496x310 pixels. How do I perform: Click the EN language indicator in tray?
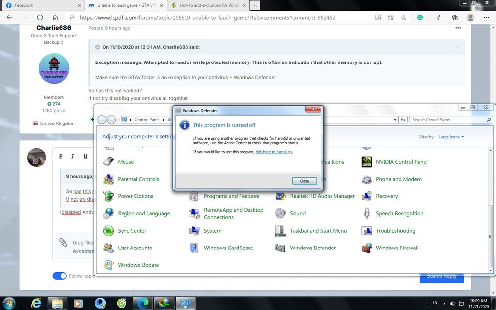pyautogui.click(x=435, y=303)
